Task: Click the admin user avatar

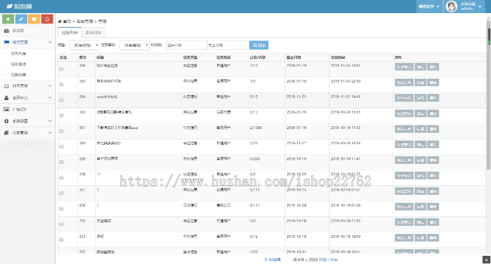Action: point(452,7)
